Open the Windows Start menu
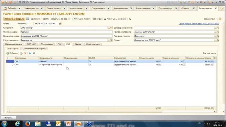 [4, 124]
